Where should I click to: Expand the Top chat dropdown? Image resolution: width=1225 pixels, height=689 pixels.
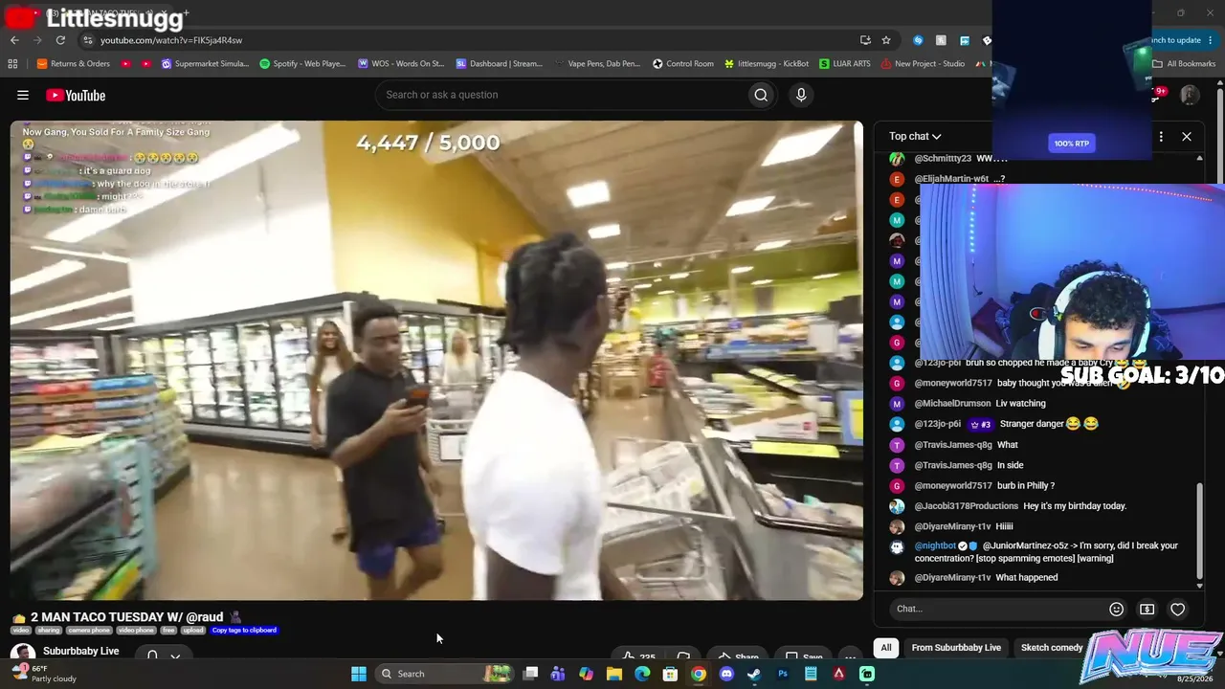point(915,137)
